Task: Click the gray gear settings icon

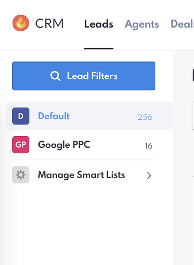Action: pos(21,175)
